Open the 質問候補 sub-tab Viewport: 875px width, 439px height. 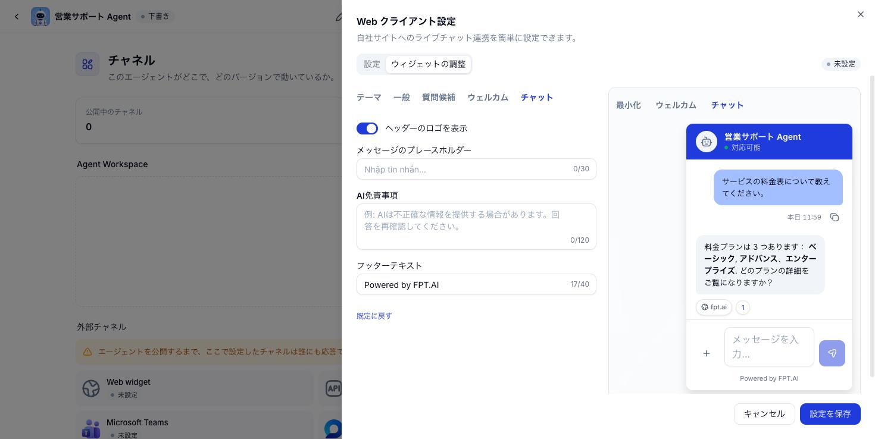click(439, 97)
